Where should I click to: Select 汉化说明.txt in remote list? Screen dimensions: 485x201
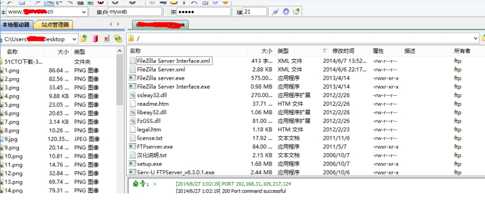[x=152, y=155]
